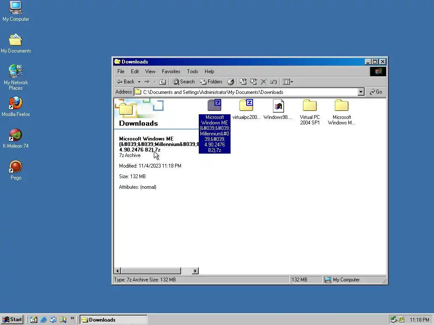The height and width of the screenshot is (325, 434).
Task: Click the Copy To toolbar icon
Action: click(x=253, y=82)
